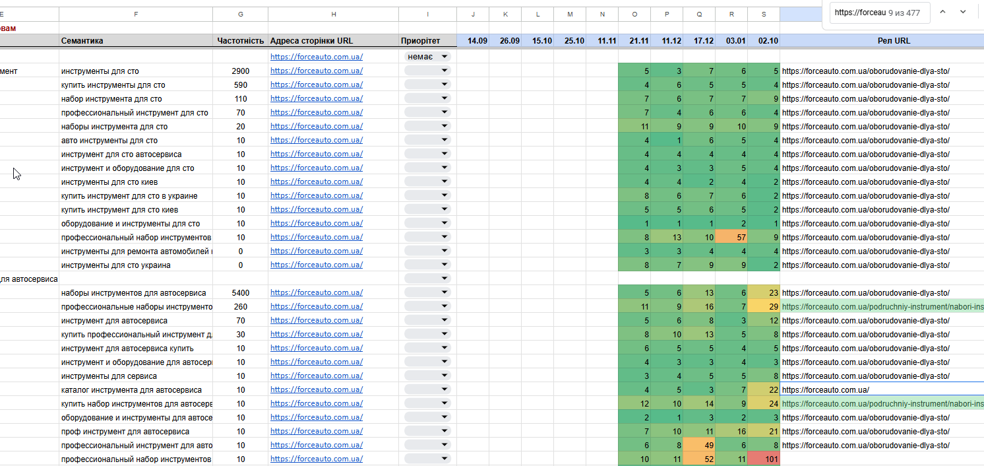
Task: Select column S header
Action: (764, 14)
